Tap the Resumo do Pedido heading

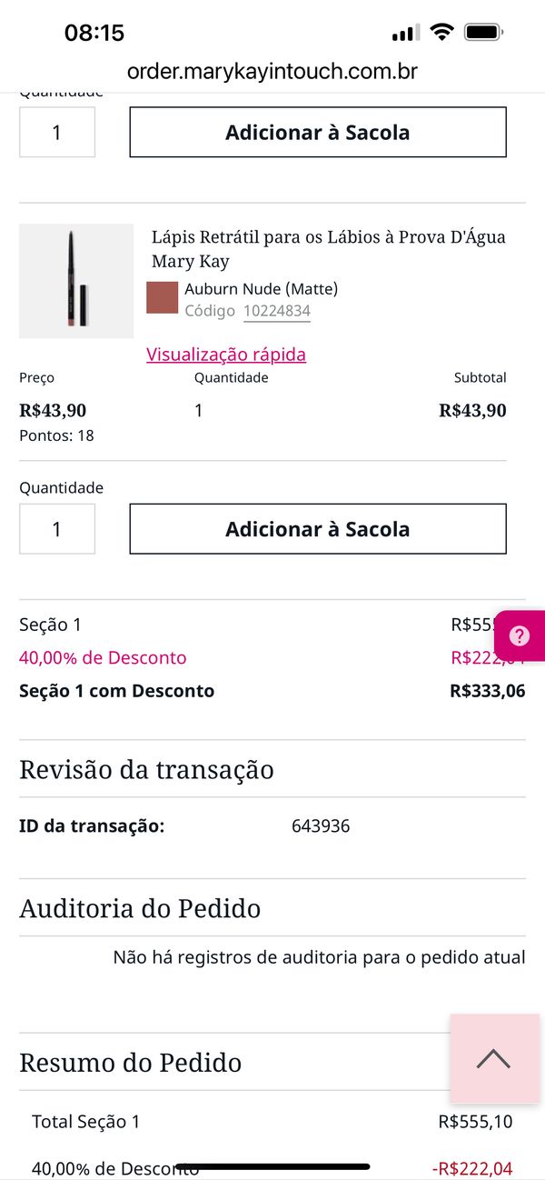tap(131, 1063)
